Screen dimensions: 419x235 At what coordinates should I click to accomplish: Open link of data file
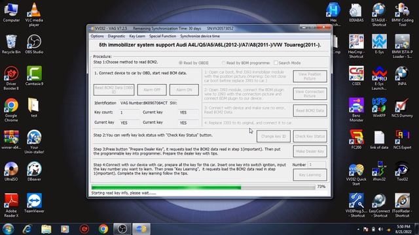point(379,140)
